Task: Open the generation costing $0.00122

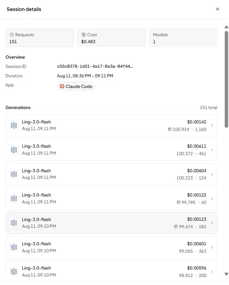Action: tap(111, 198)
